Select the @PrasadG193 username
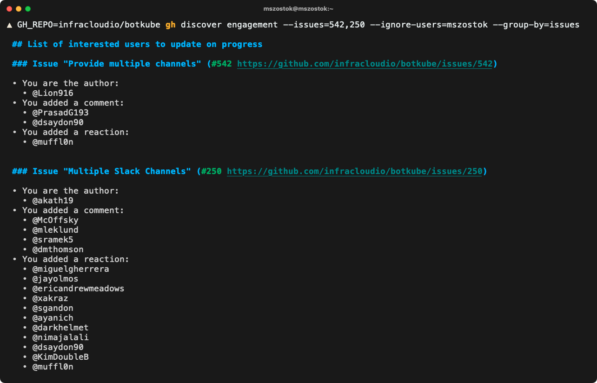Viewport: 597px width, 383px height. coord(60,113)
